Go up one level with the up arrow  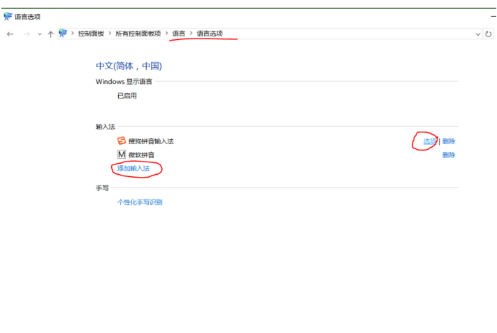pos(50,34)
